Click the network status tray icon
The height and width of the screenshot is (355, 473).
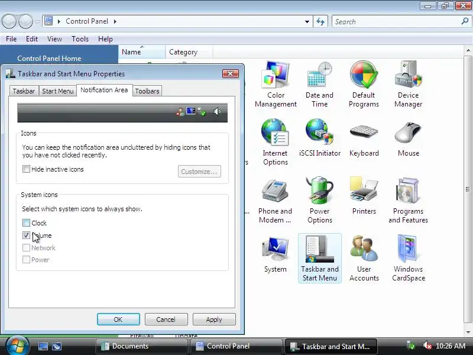pyautogui.click(x=410, y=346)
